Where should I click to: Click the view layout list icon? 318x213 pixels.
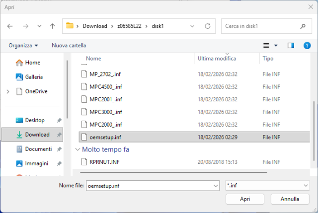tap(266, 45)
